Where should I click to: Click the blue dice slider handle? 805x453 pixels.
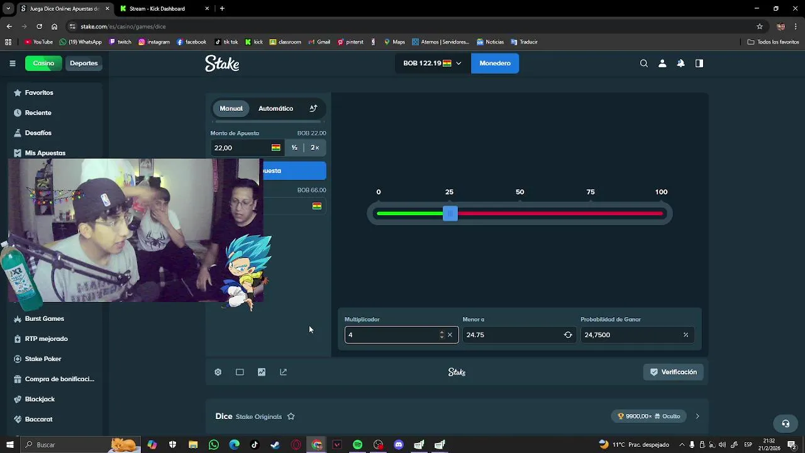tap(450, 214)
